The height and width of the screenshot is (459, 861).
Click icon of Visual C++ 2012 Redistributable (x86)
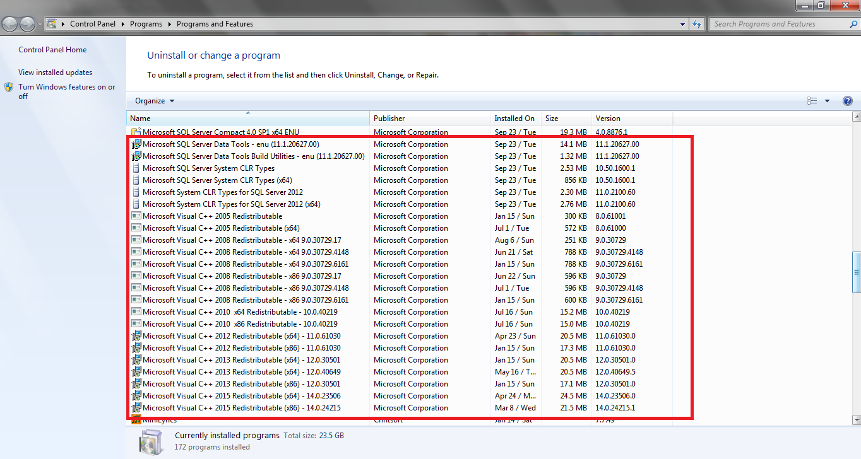coord(136,348)
